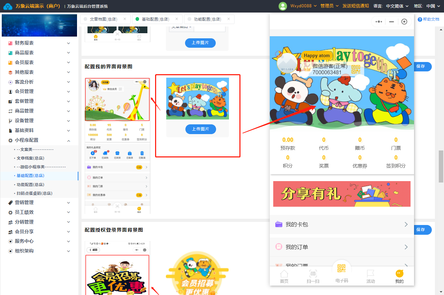
Task: Select 功能配置(总店) in the sidebar
Action: pyautogui.click(x=30, y=185)
